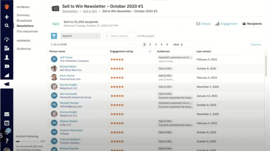Click the plus icon to add new item
Image resolution: width=270 pixels, height=151 pixels.
(7, 17)
